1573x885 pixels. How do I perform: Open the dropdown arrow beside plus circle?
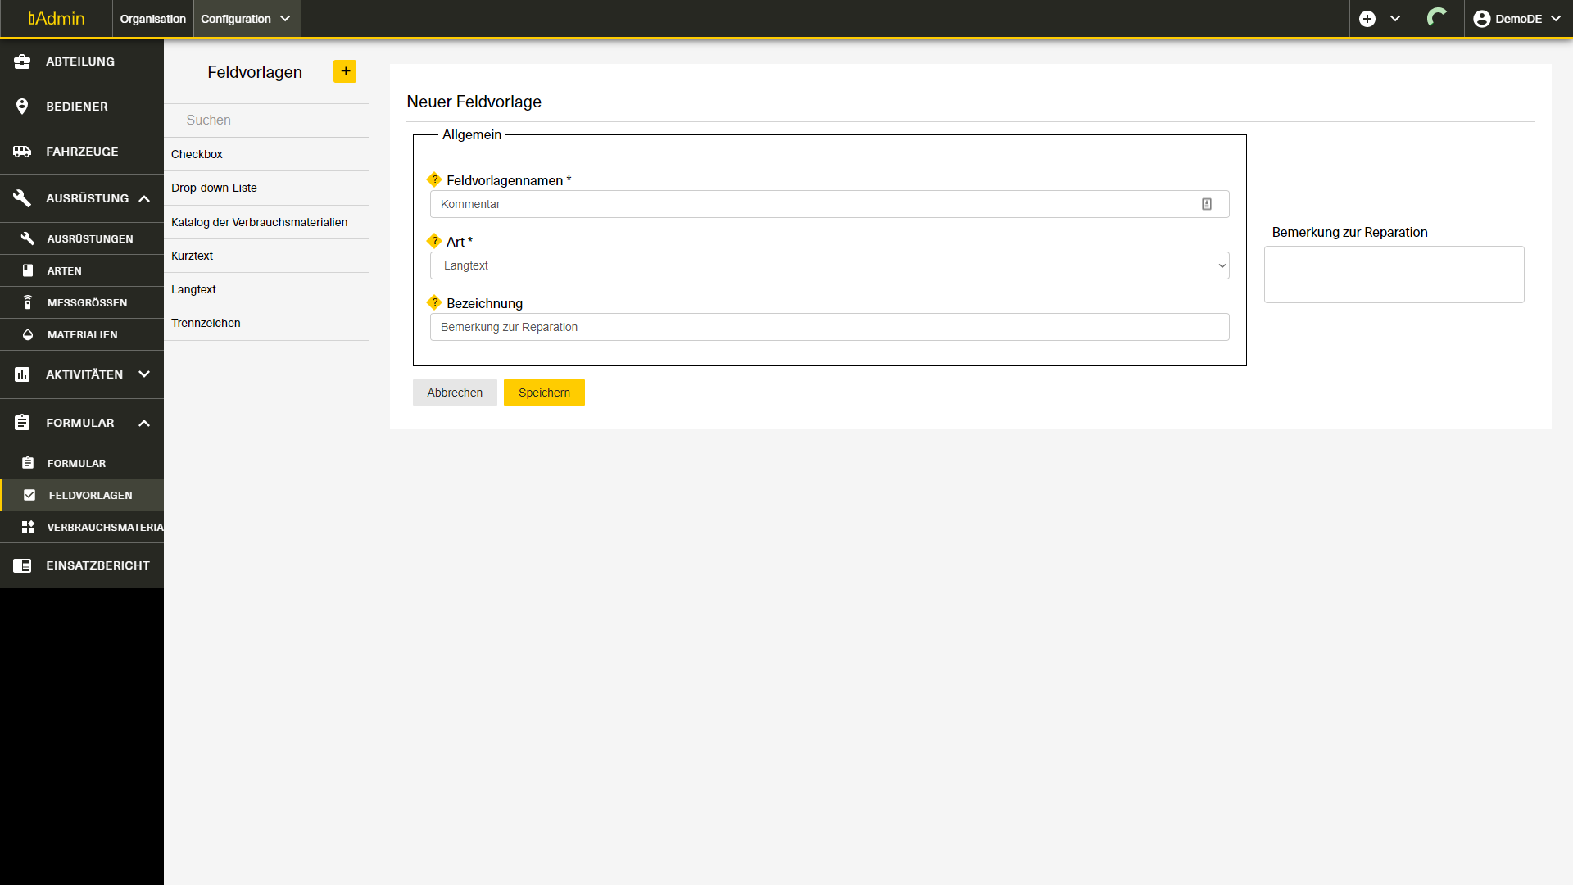click(1395, 19)
